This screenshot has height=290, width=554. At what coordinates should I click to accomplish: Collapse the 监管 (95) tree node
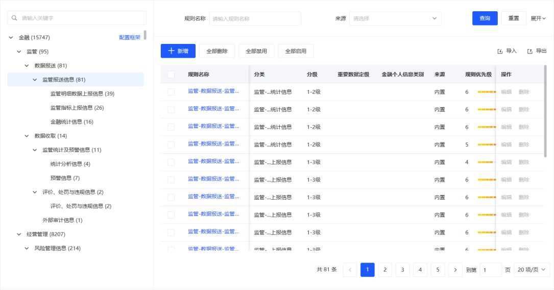click(x=19, y=52)
